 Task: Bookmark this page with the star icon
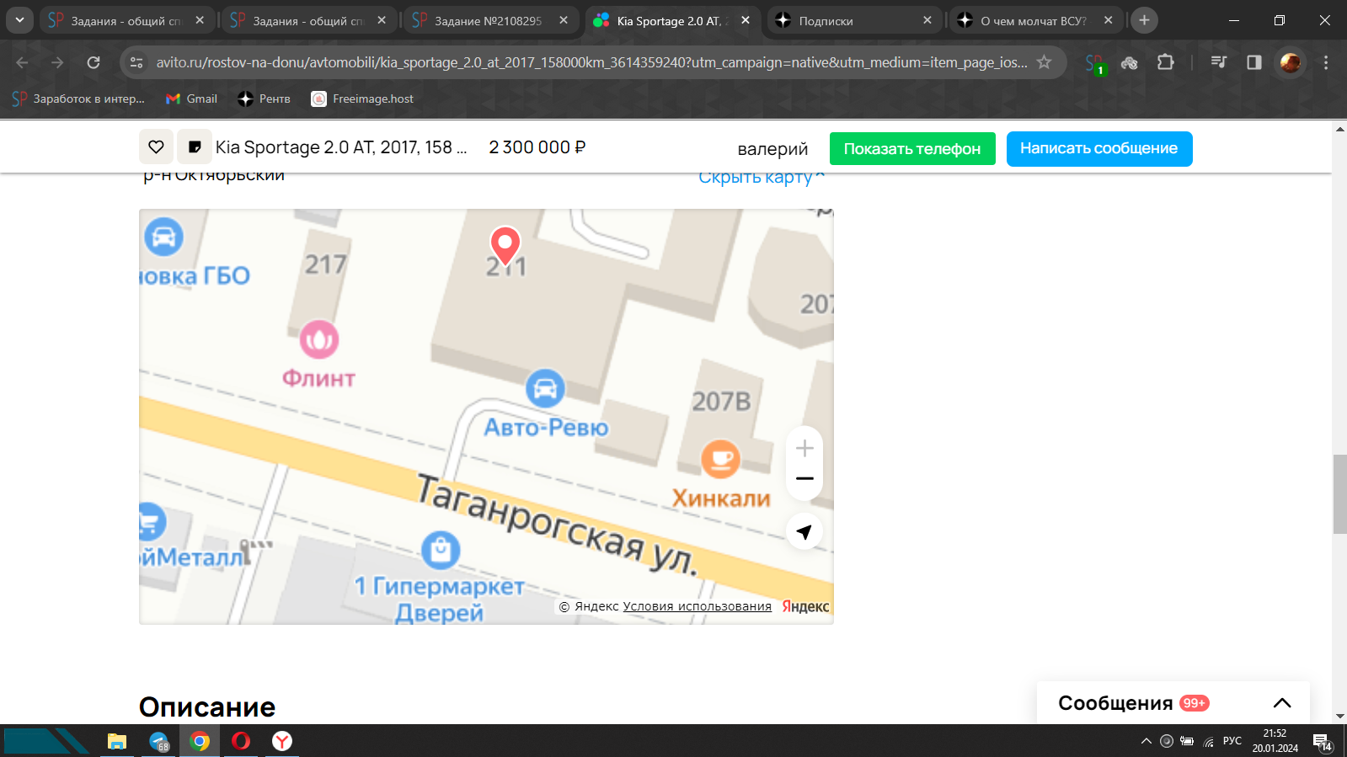pos(1044,62)
